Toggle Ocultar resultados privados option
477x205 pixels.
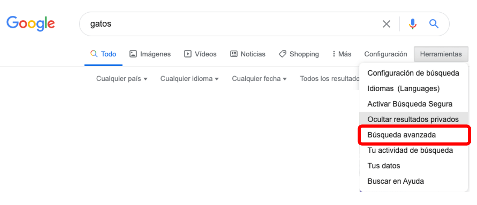[x=413, y=120]
